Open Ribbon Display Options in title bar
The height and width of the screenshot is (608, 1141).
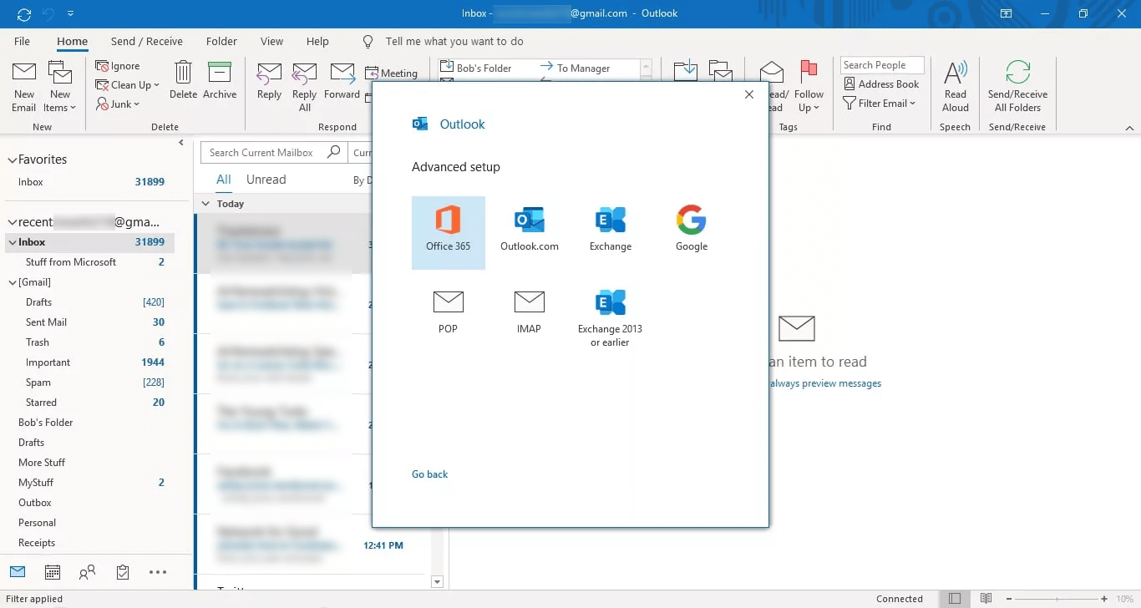pos(1006,14)
